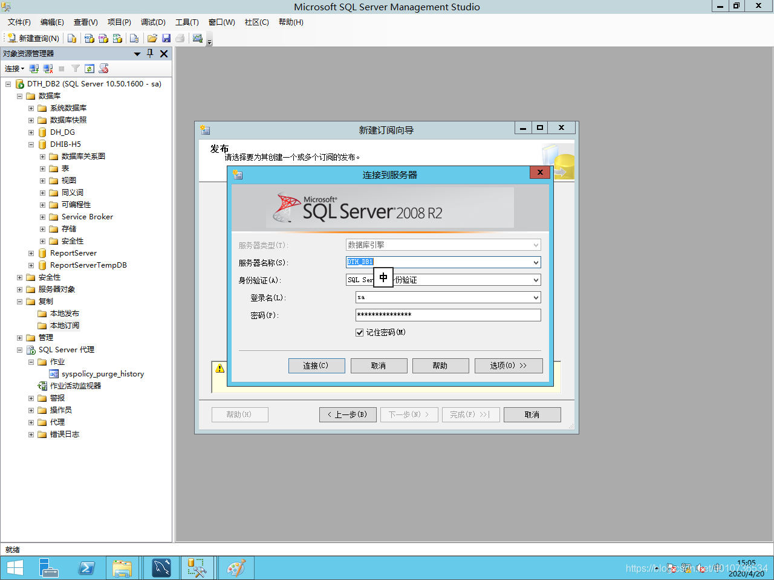The image size is (774, 580).
Task: Select the ReportServer database icon
Action: [42, 253]
